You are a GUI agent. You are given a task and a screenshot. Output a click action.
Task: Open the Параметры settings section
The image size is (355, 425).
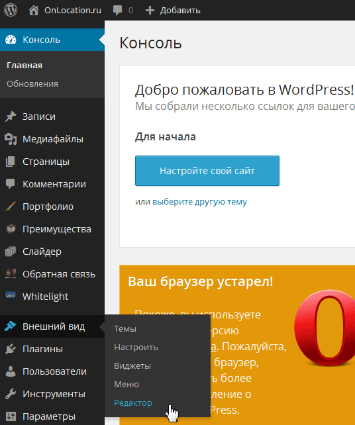pos(52,416)
